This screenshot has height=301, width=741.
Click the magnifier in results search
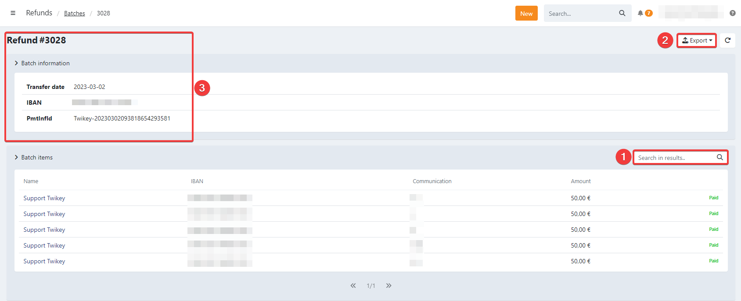[719, 157]
